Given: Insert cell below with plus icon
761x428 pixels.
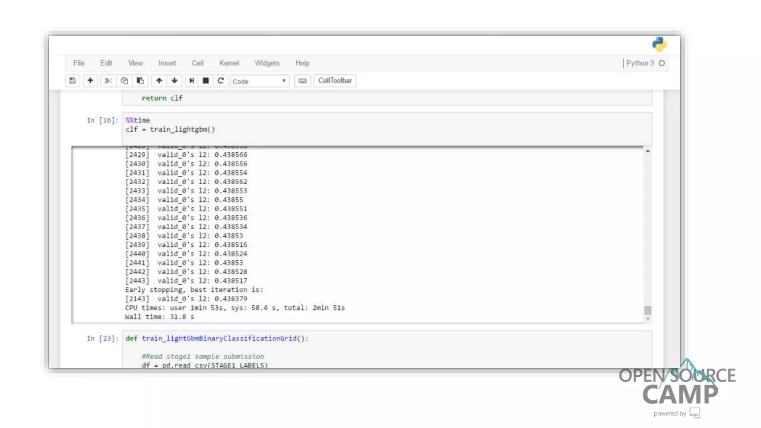Looking at the screenshot, I should pos(90,81).
